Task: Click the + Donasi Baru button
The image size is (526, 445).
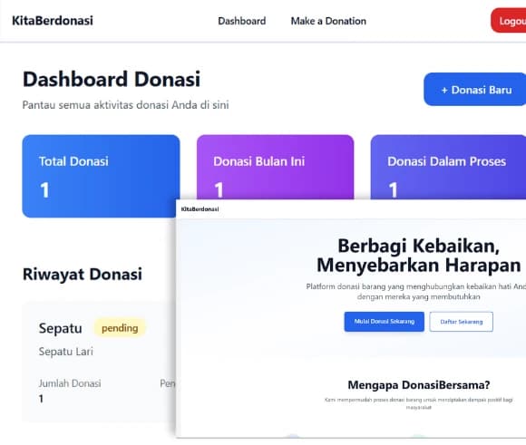Action: 475,90
